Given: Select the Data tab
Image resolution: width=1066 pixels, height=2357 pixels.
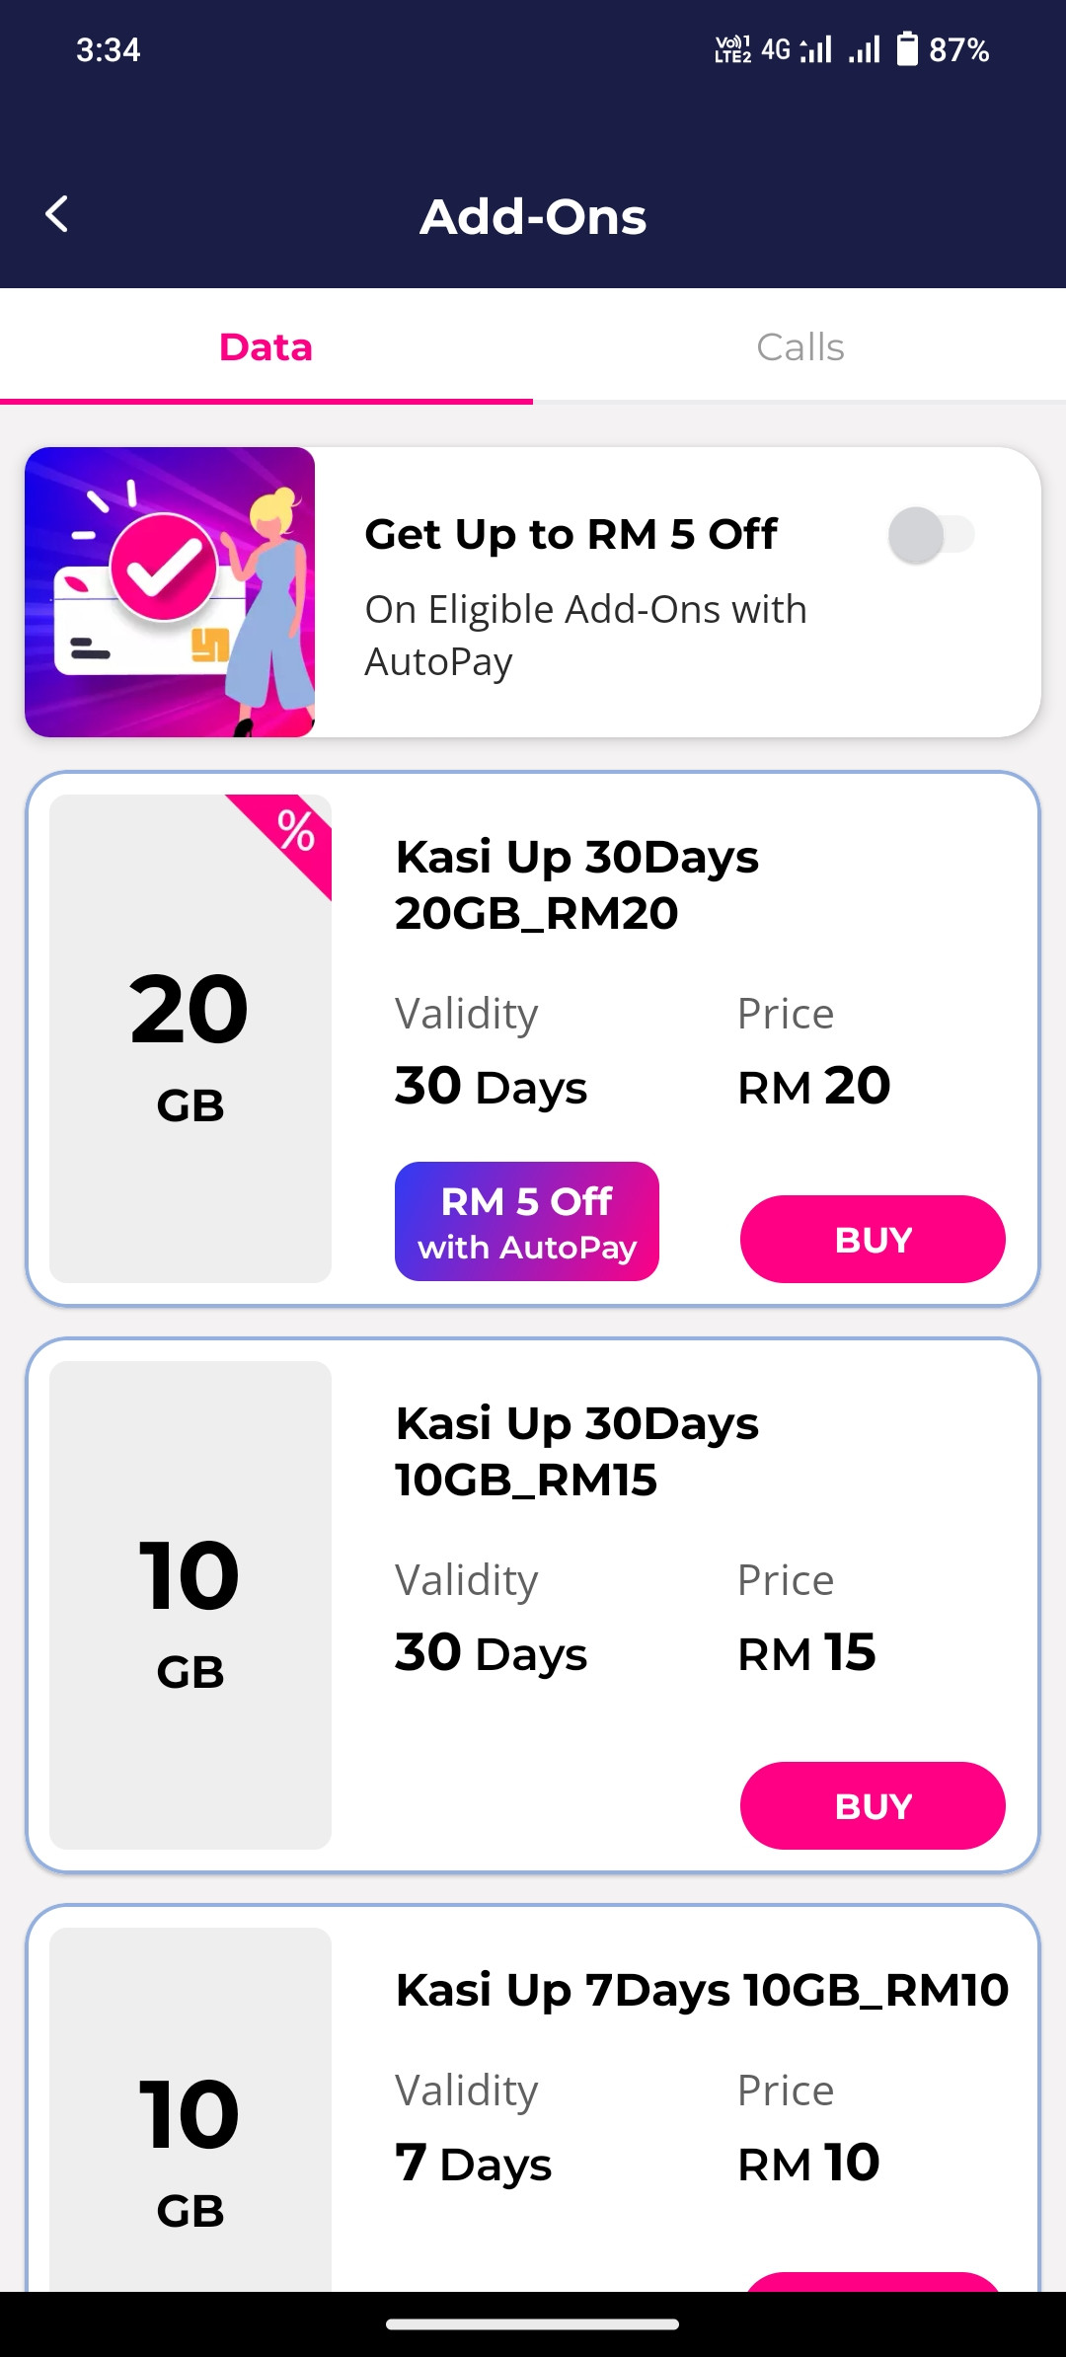Looking at the screenshot, I should (x=266, y=346).
